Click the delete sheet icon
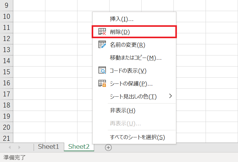Viewport: 238px width, 162px height. [x=102, y=32]
